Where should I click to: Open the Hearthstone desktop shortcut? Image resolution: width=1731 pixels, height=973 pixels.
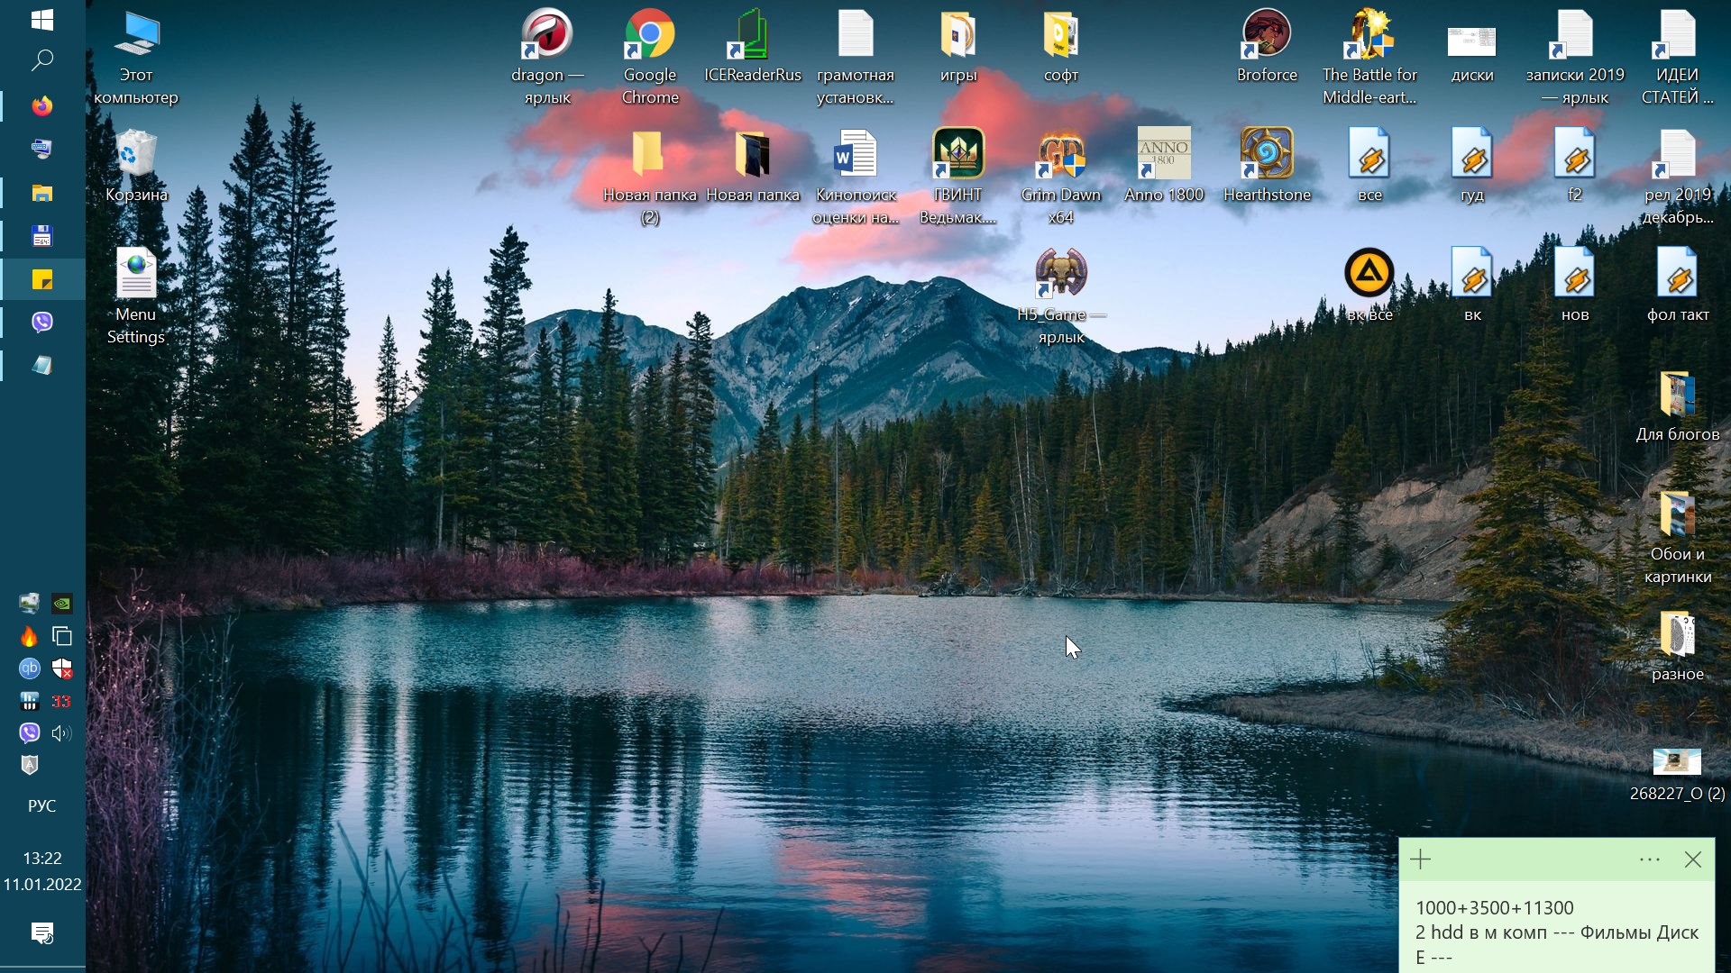(1267, 155)
